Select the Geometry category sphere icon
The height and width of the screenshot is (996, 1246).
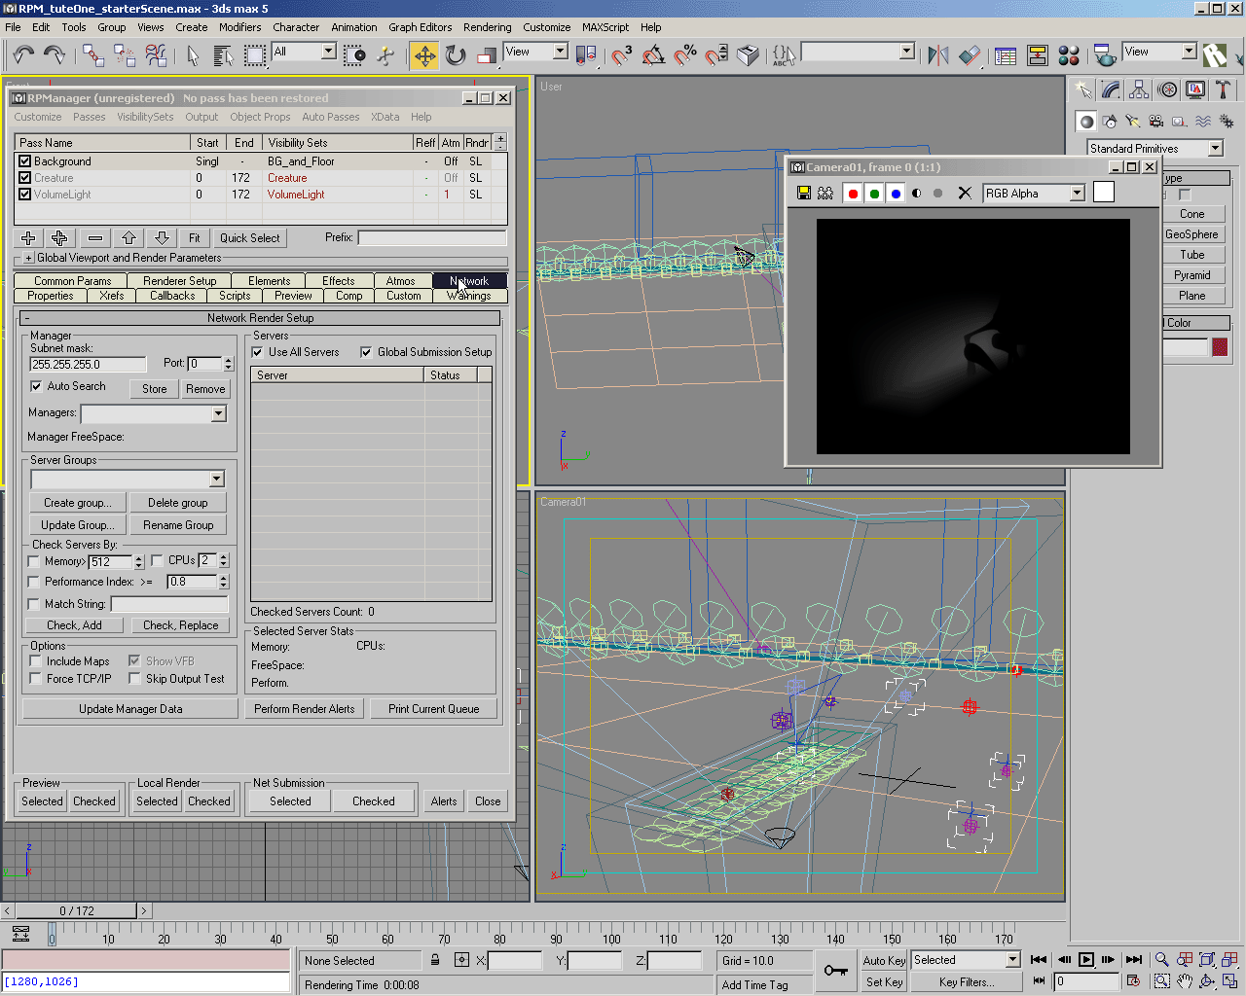pos(1086,122)
